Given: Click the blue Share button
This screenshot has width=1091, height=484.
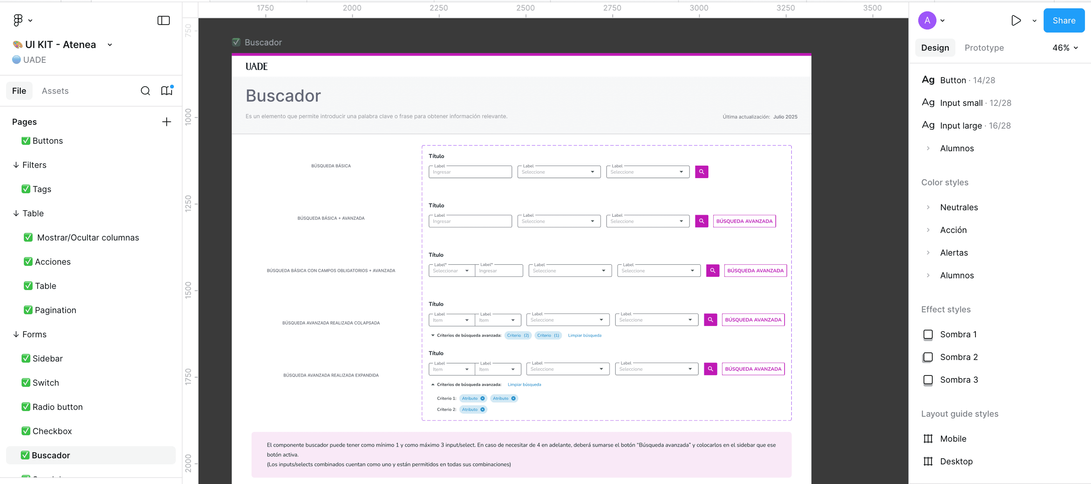Looking at the screenshot, I should coord(1063,20).
